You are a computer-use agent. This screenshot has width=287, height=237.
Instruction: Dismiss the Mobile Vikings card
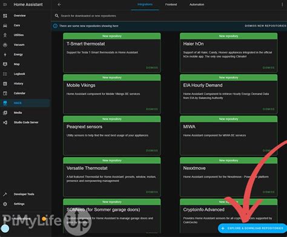coord(152,109)
